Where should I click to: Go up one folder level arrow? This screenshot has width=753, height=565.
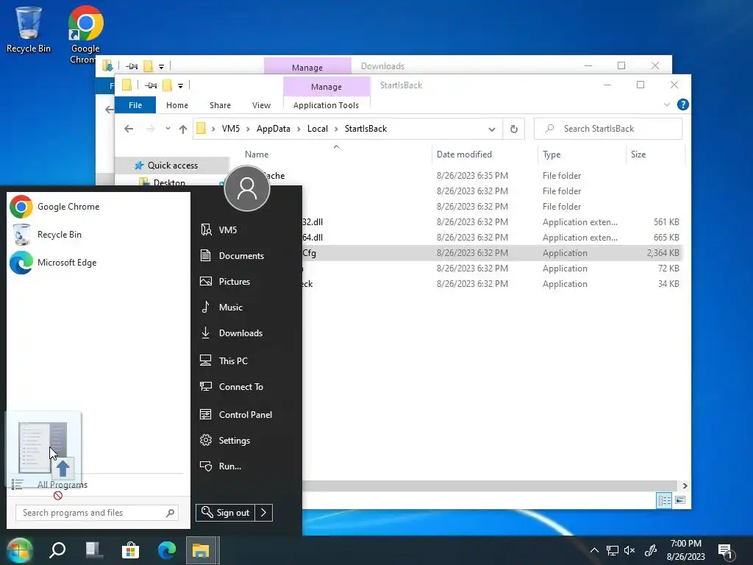[183, 129]
